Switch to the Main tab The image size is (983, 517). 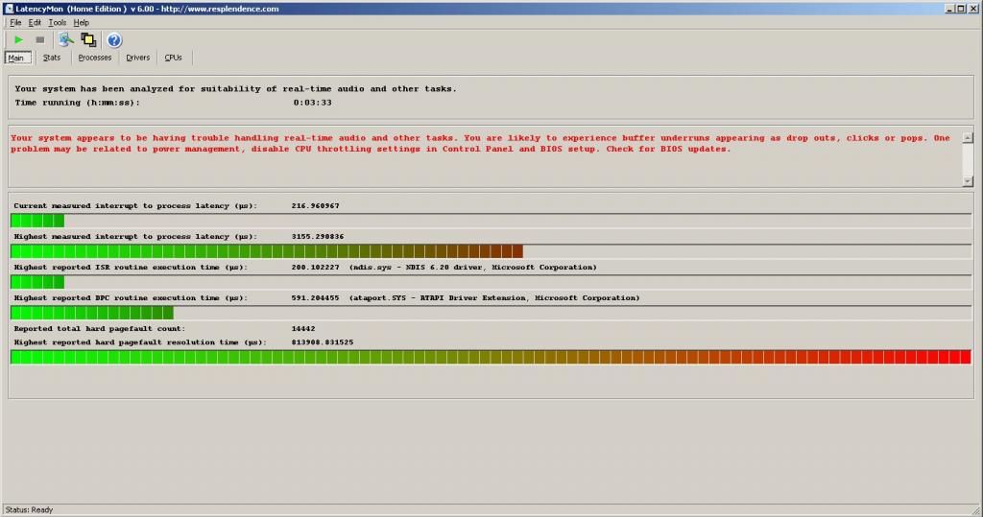(x=16, y=58)
